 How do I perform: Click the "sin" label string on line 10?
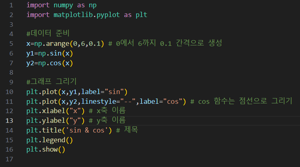(114, 92)
